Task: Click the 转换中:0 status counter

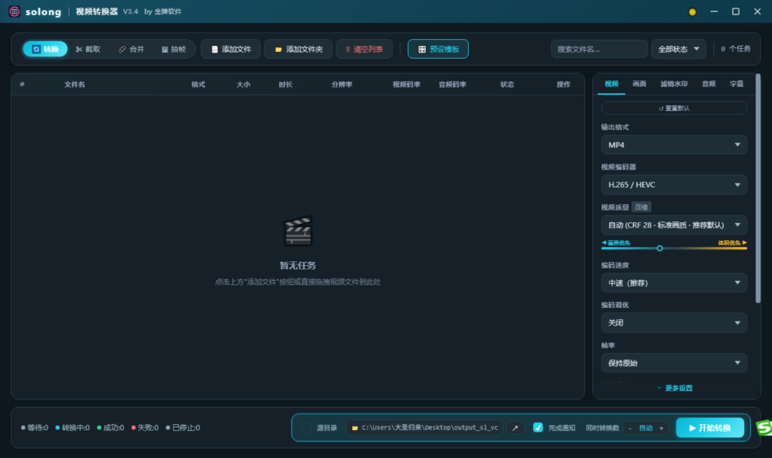Action: [x=72, y=428]
